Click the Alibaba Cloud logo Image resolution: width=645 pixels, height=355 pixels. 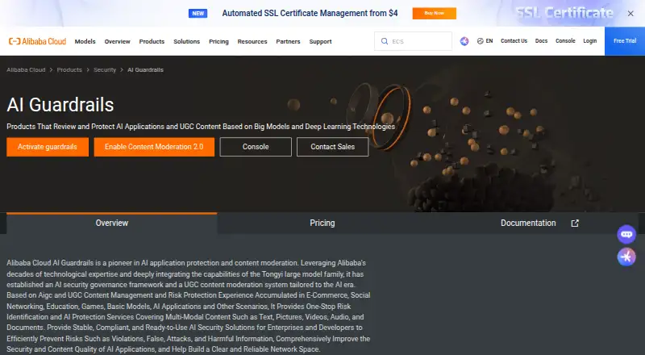37,41
